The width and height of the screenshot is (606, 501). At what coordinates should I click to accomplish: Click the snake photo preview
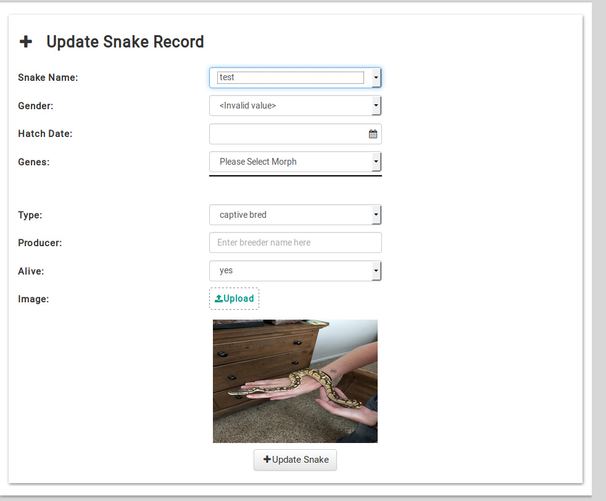295,381
